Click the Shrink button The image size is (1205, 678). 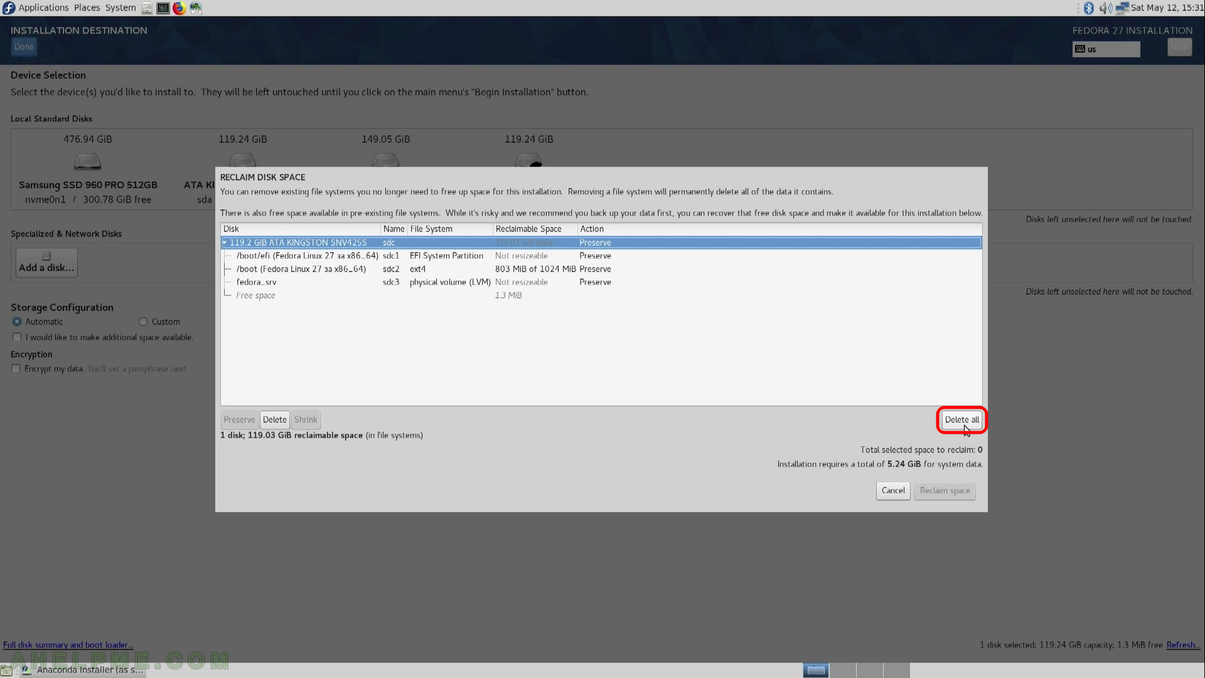tap(306, 419)
